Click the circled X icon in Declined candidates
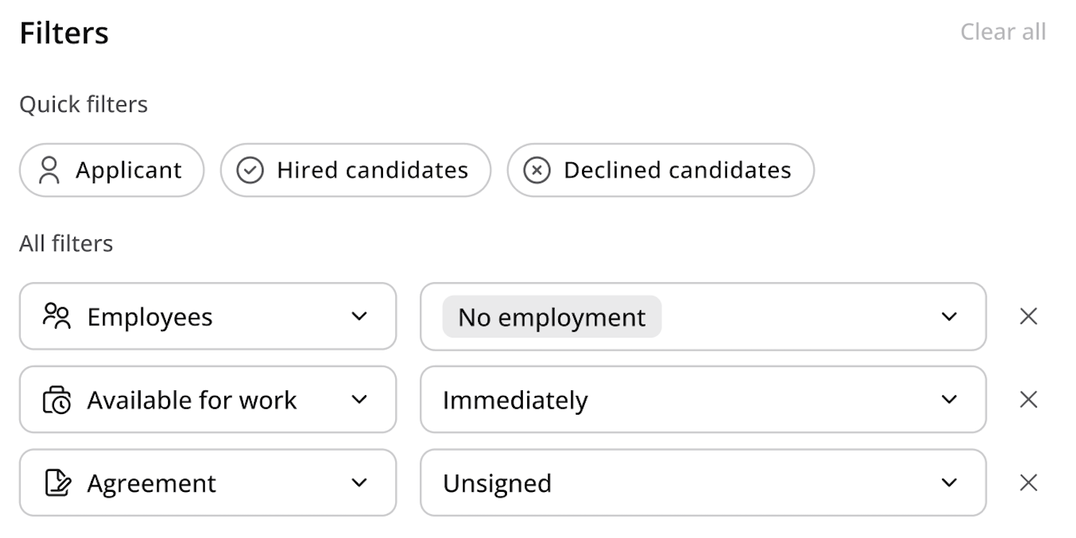Screen dimensions: 1076x538 537,171
